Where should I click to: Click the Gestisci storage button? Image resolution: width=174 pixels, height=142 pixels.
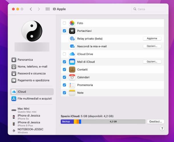155,122
